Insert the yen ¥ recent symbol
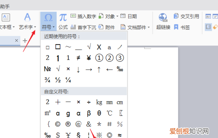The width and height of the screenshot is (218, 138). point(89,58)
